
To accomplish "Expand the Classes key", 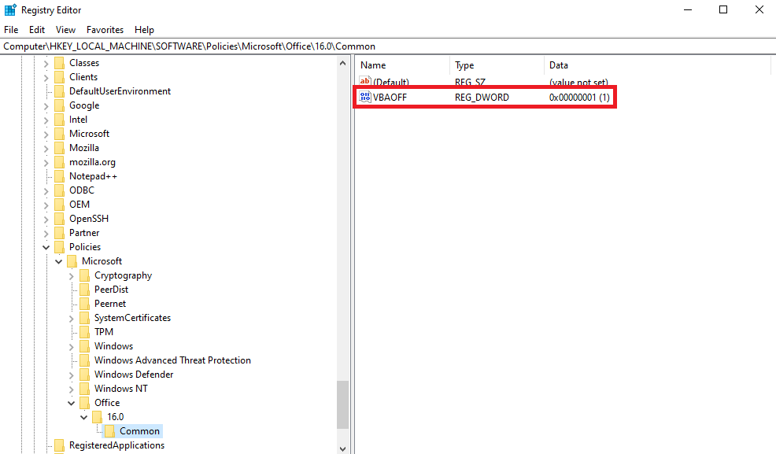I will point(46,63).
